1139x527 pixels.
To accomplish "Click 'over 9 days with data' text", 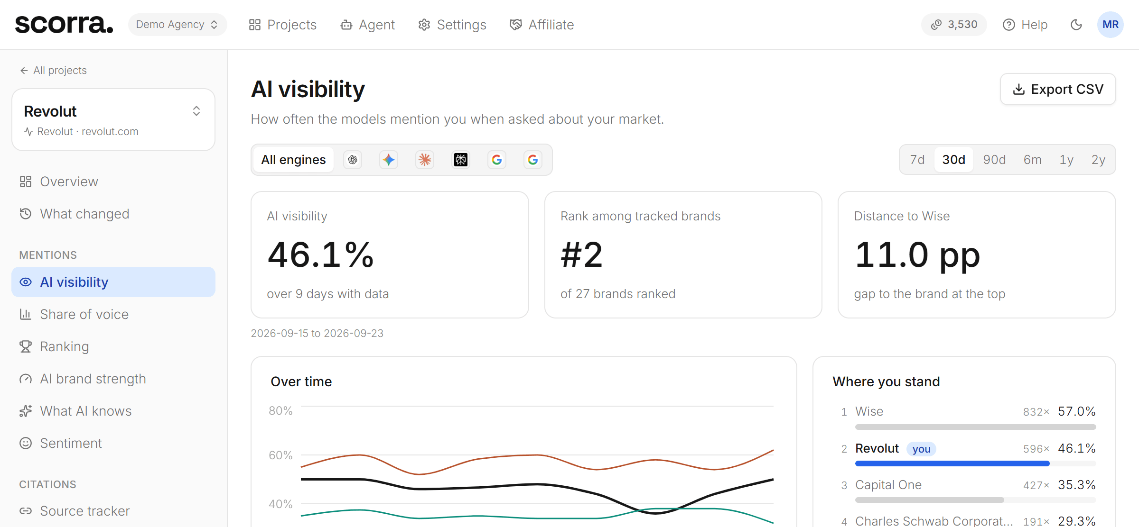I will click(328, 294).
